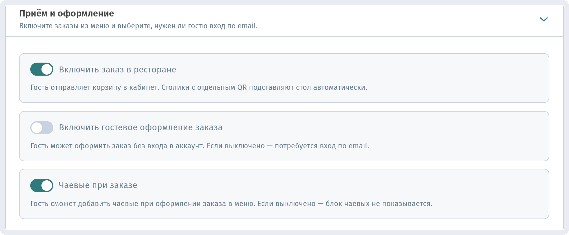569x235 pixels.
Task: Click the «Включить заказ в ресторане» label
Action: tap(117, 70)
